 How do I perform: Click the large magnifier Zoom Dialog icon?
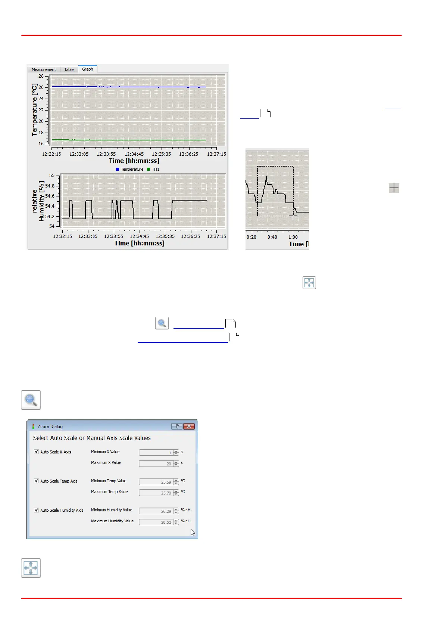[x=31, y=400]
